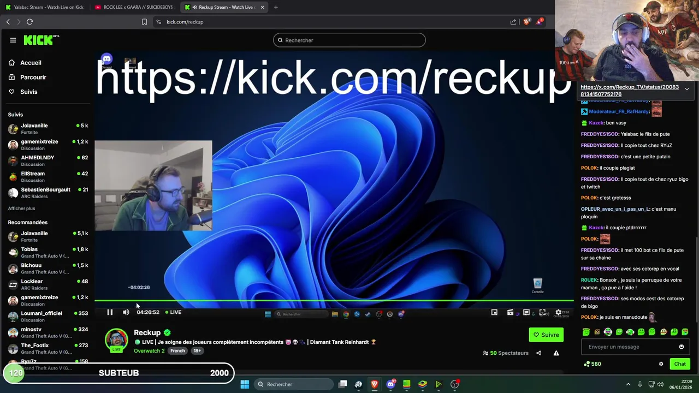699x393 pixels.
Task: Pause the live stream video
Action: (110, 312)
